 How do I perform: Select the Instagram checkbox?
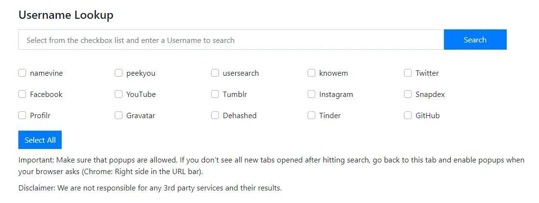tap(311, 95)
